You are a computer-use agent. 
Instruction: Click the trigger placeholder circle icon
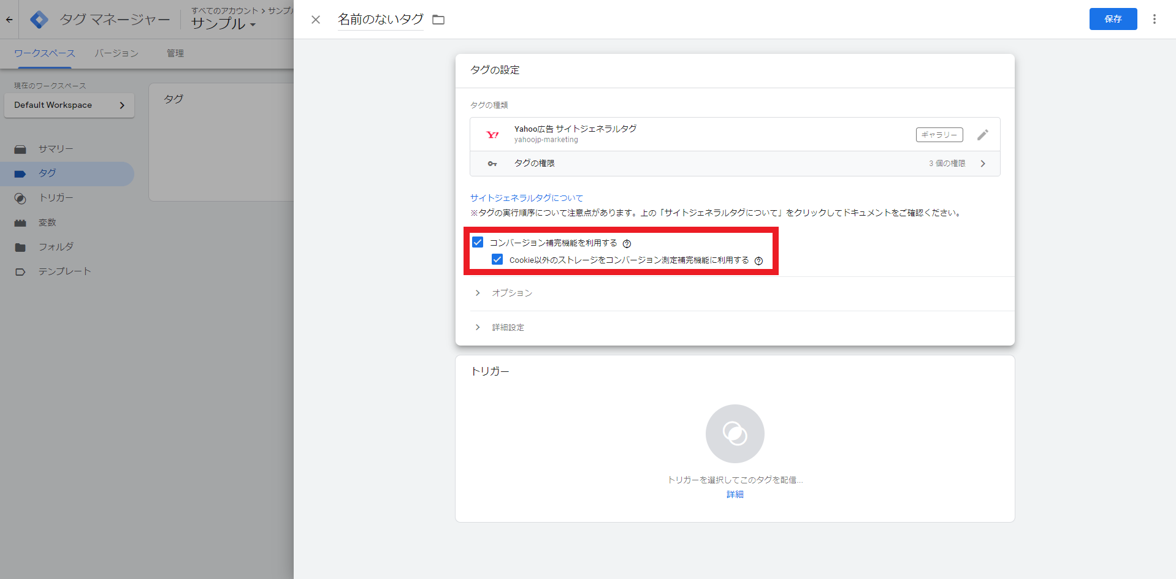(x=735, y=434)
